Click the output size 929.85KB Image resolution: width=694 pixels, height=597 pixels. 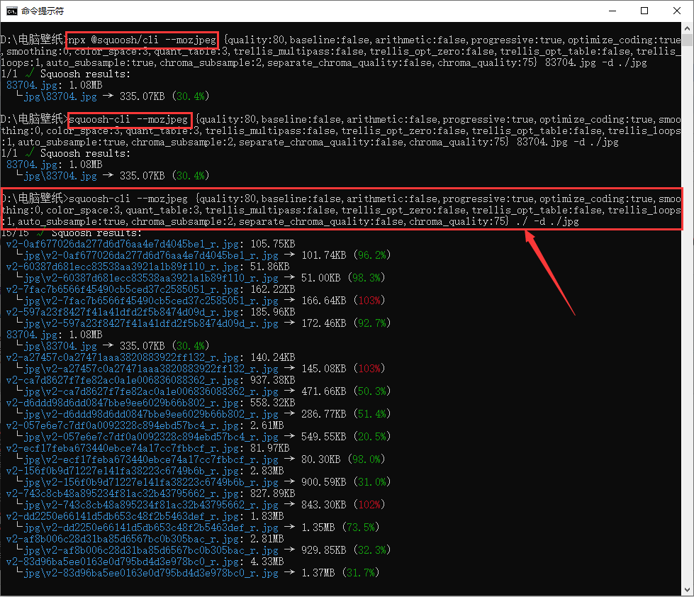click(323, 549)
